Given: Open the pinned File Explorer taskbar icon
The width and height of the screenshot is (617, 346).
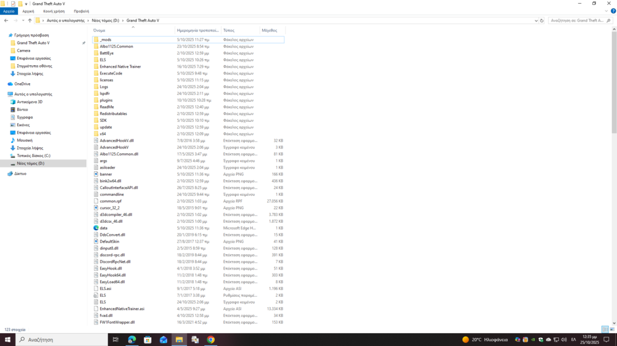Looking at the screenshot, I should (179, 340).
